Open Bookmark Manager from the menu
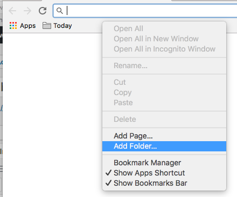 [164, 163]
